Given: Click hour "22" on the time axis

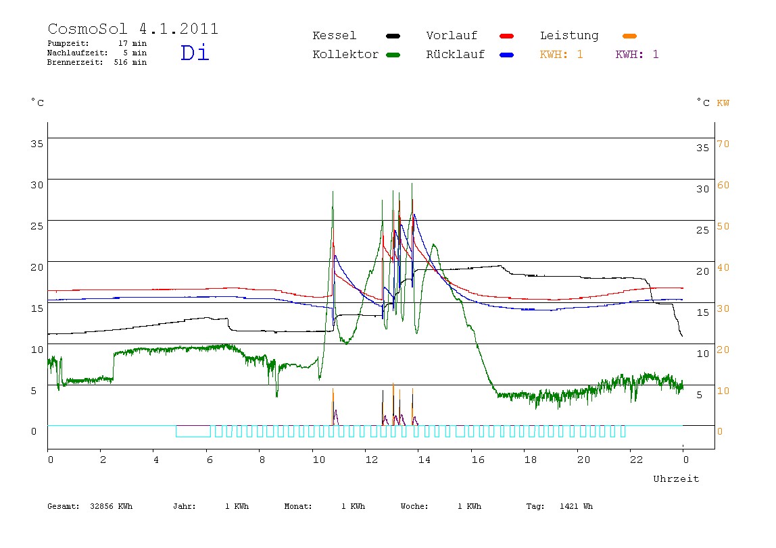Looking at the screenshot, I should (637, 460).
